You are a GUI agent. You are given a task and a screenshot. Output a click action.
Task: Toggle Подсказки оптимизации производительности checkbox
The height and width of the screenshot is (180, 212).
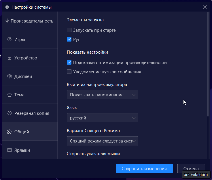pyautogui.click(x=69, y=62)
